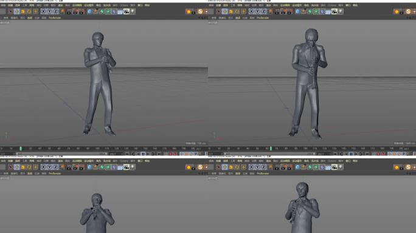The image size is (416, 233).
Task: Click the Camera object icon in top-right panel
Action: pos(335,12)
